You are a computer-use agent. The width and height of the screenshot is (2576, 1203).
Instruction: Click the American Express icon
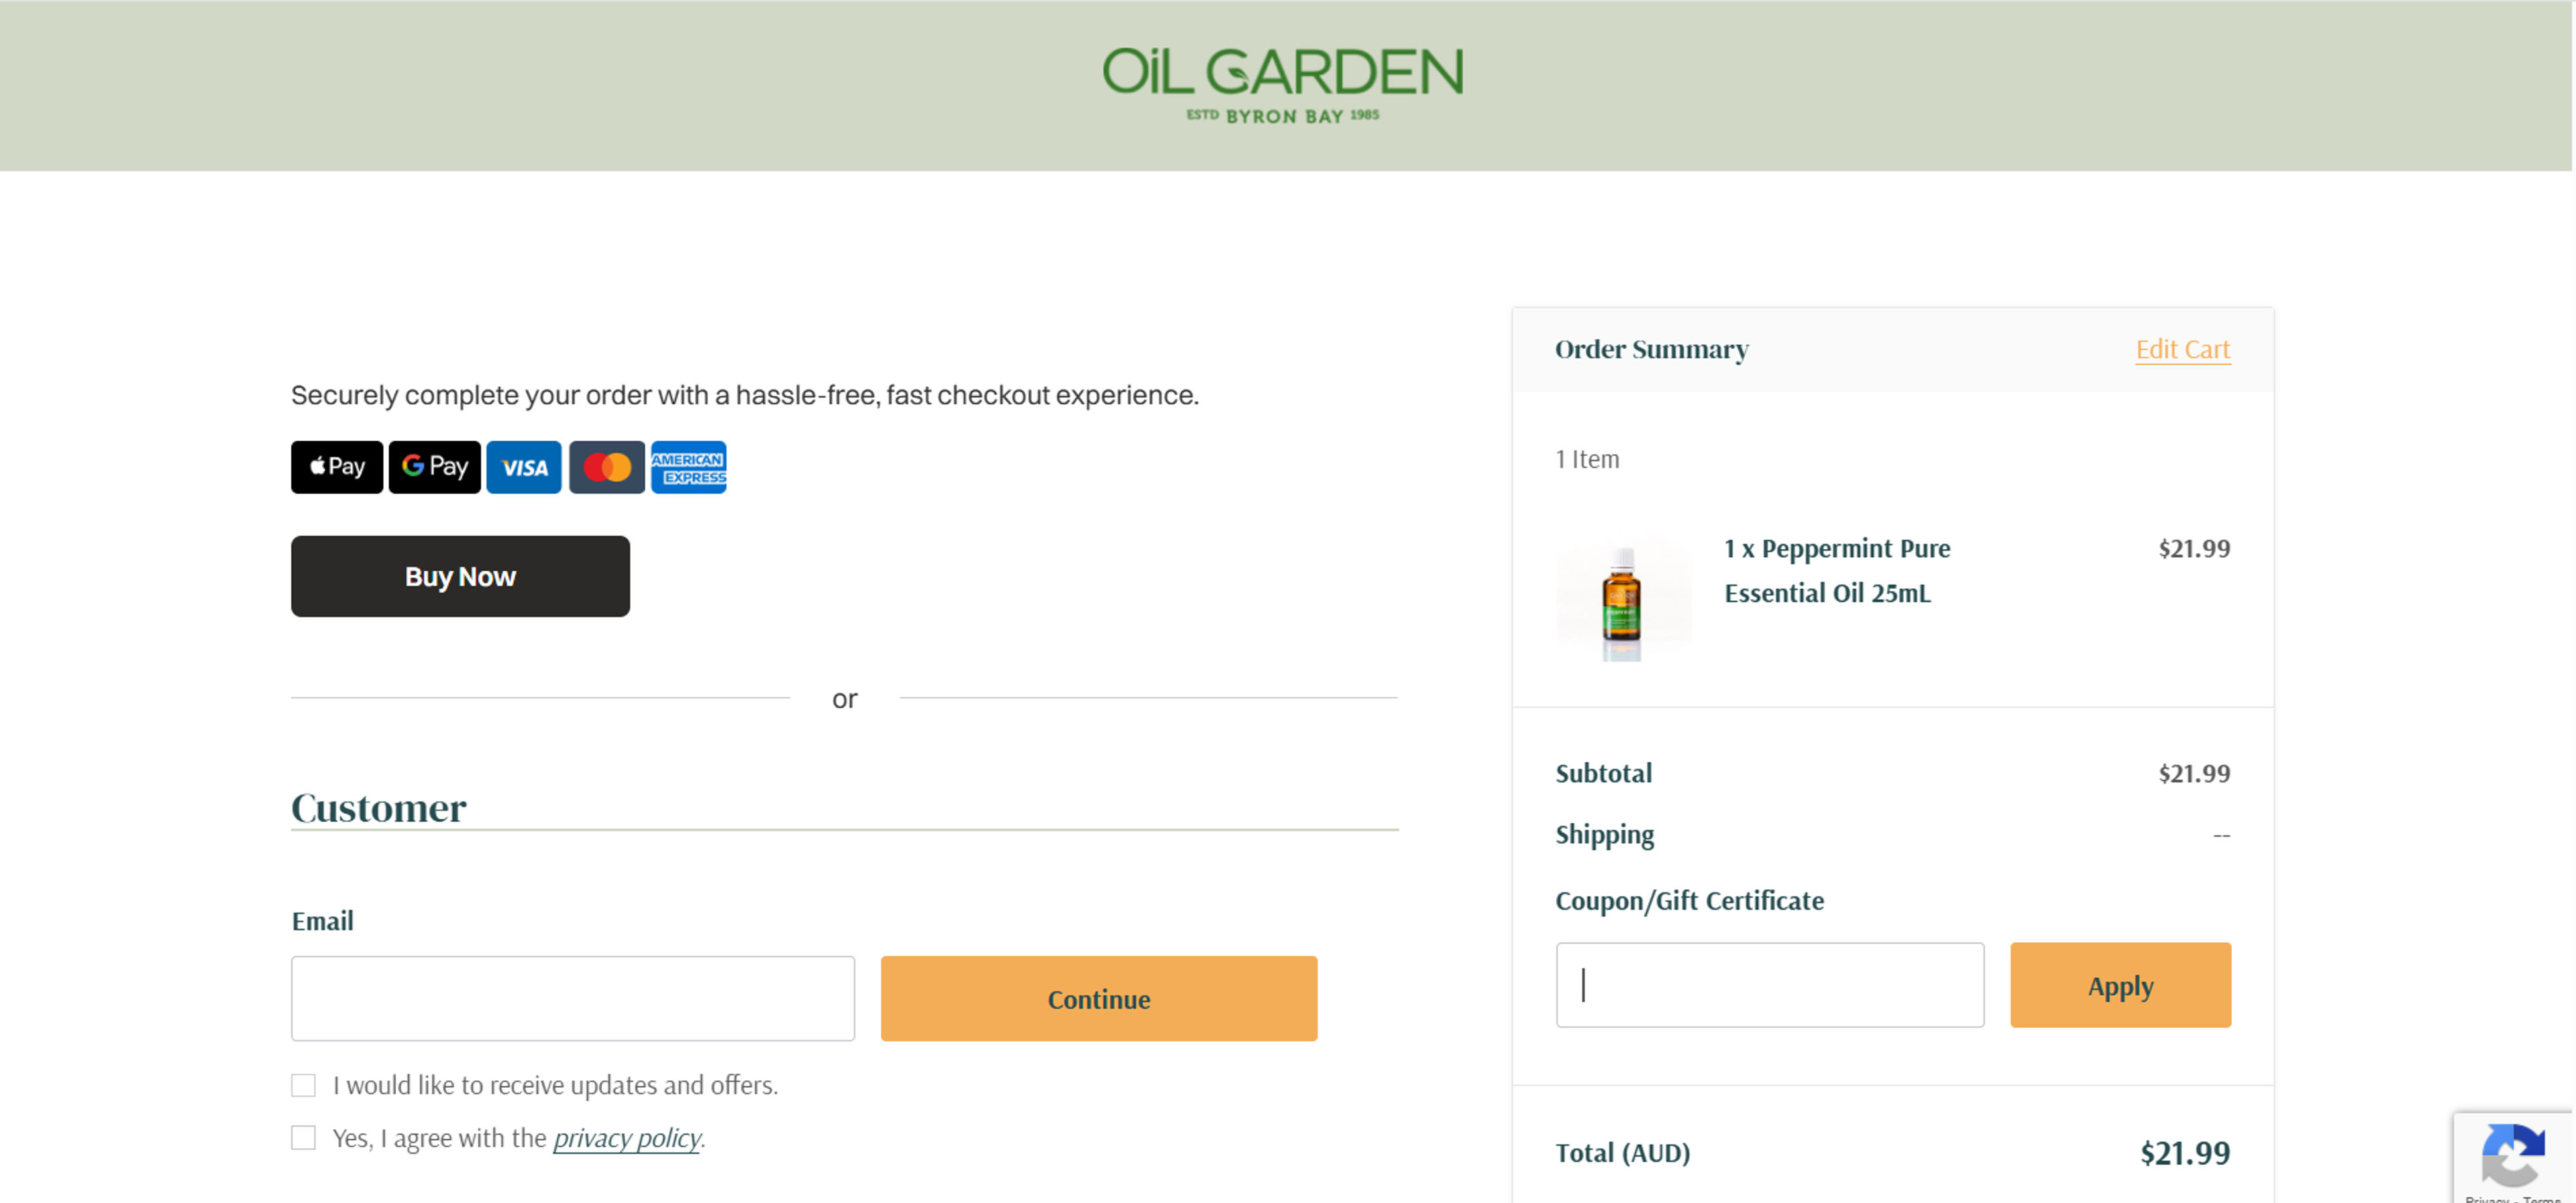point(689,467)
